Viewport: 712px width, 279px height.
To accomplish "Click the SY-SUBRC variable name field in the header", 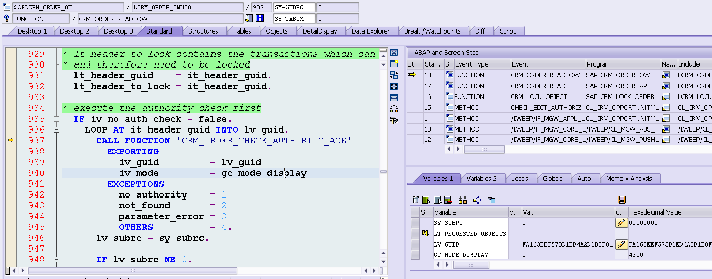I will click(x=294, y=7).
